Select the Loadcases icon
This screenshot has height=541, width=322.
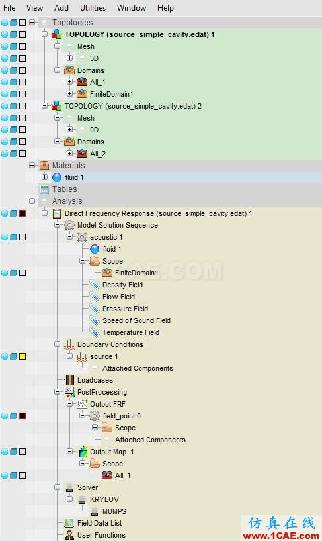(x=69, y=380)
